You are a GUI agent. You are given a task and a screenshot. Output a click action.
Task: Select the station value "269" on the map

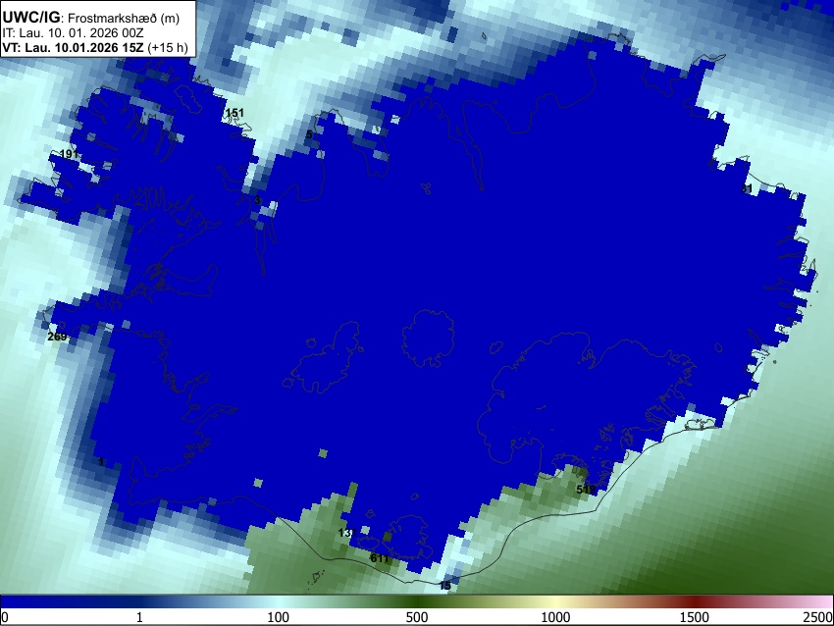58,337
